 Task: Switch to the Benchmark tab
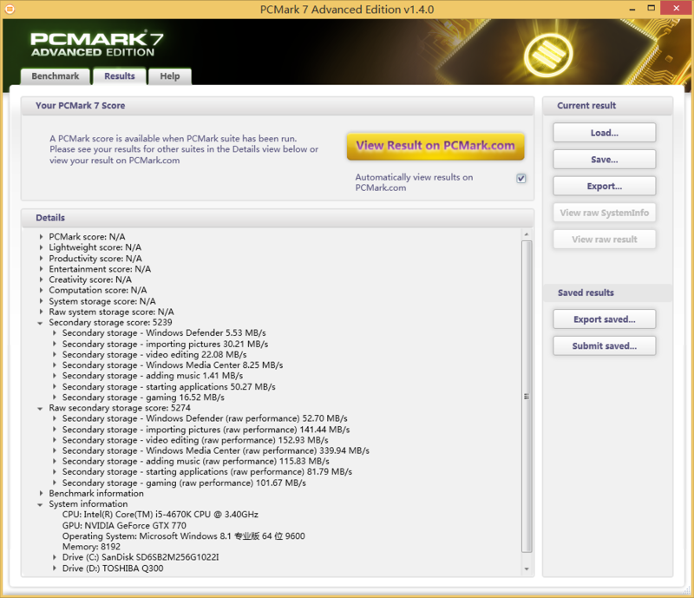(x=56, y=76)
